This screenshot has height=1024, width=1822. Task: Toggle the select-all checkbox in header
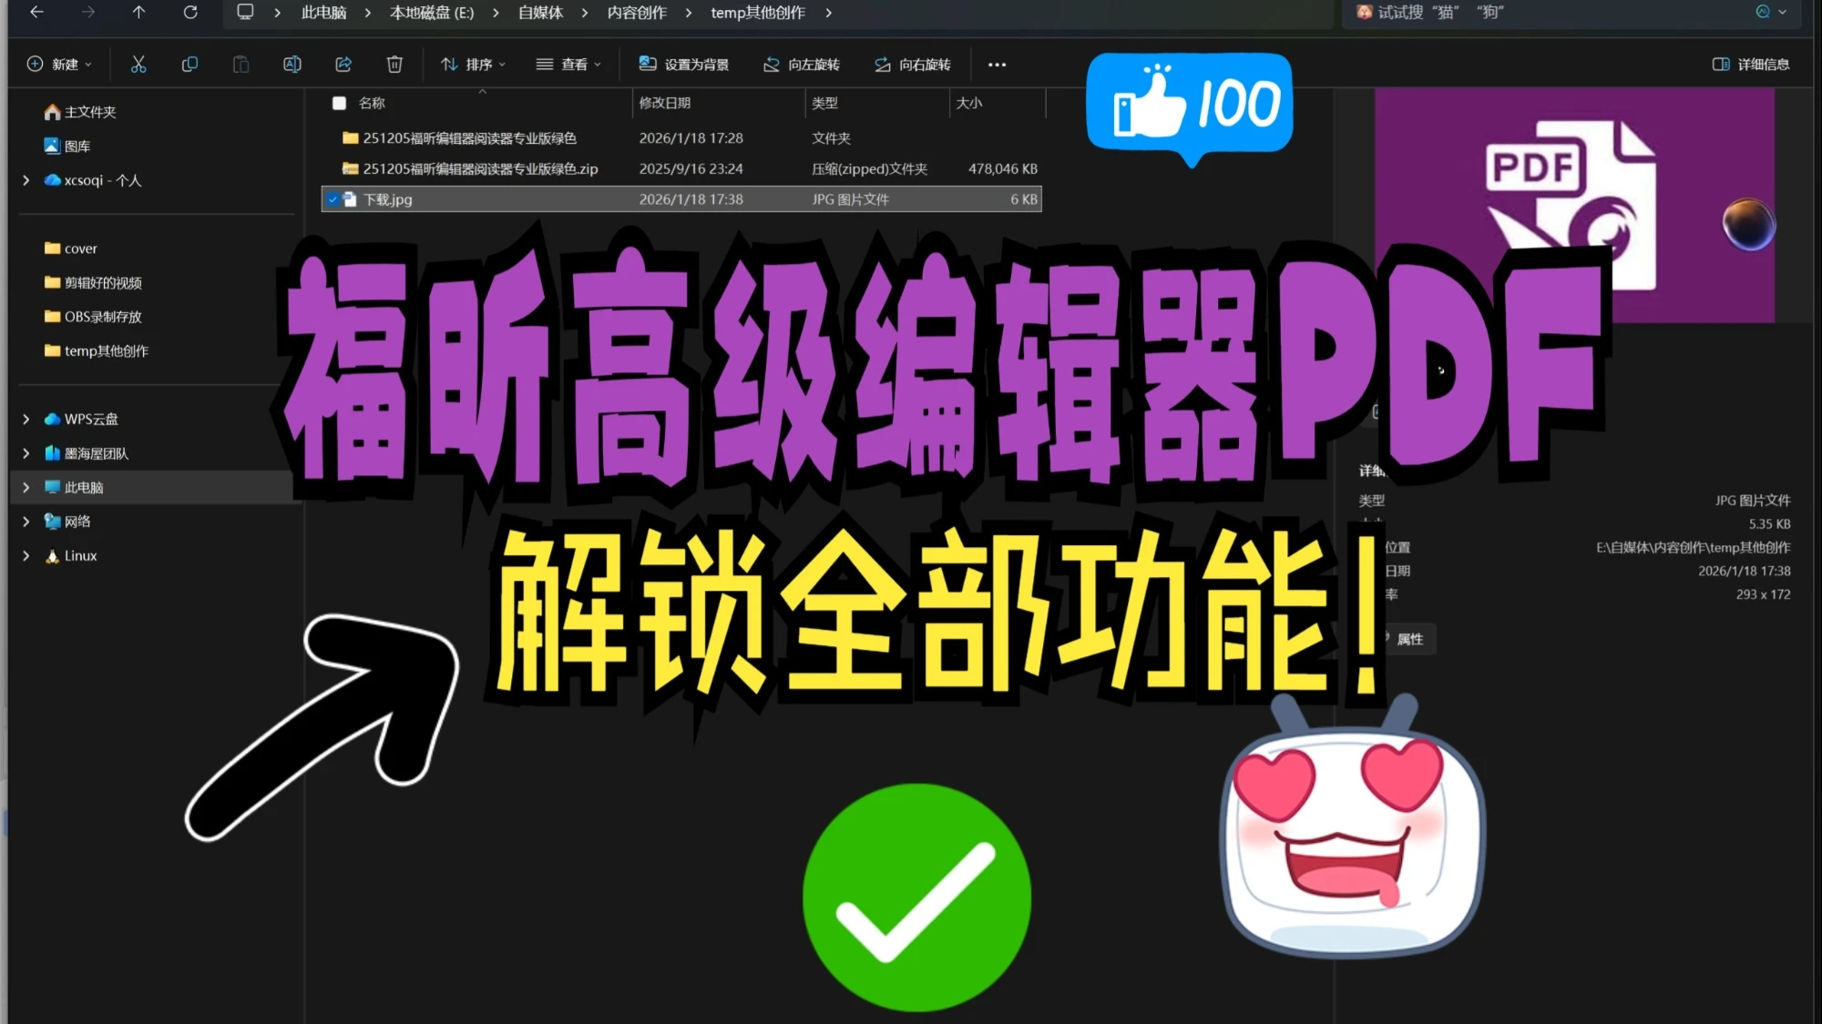click(340, 104)
